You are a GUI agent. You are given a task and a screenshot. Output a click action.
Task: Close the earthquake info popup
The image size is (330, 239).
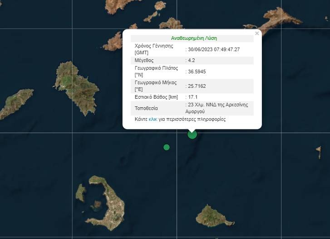[x=257, y=33]
